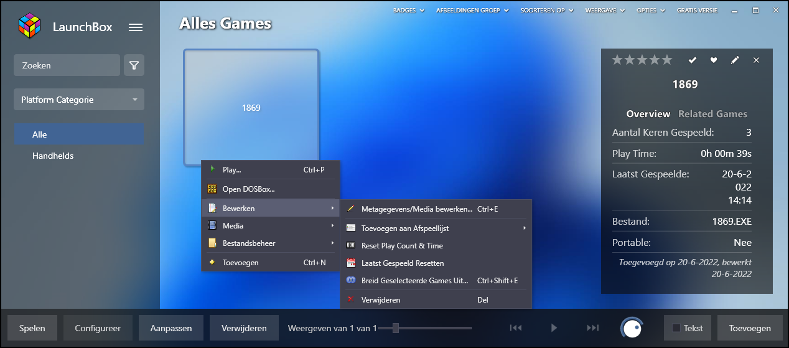Open the SOORTEREN OP dropdown
This screenshot has width=789, height=348.
547,11
